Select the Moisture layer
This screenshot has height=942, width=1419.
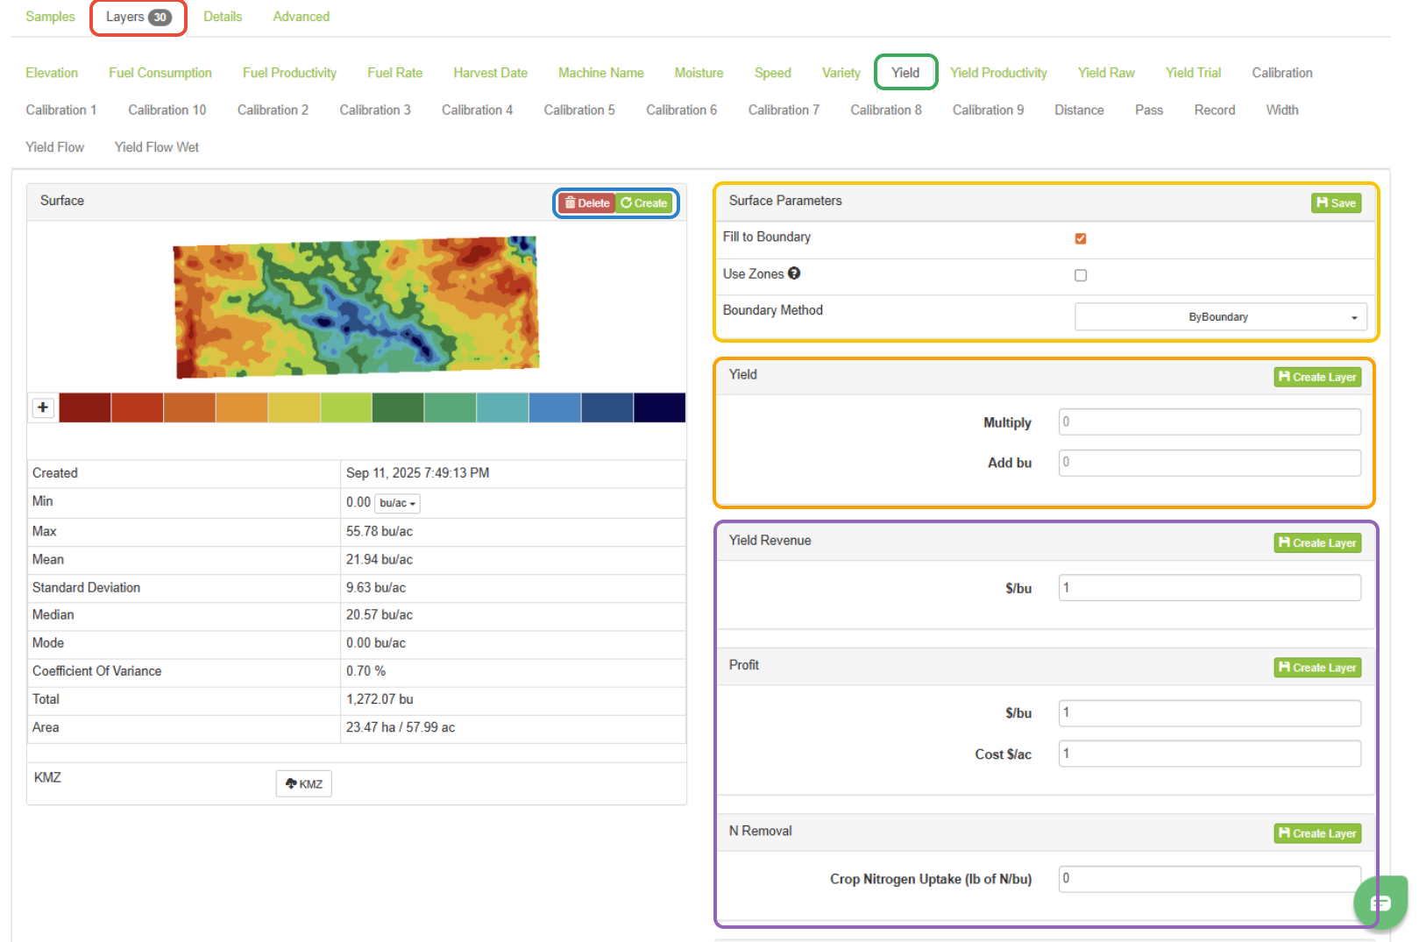[x=699, y=73]
